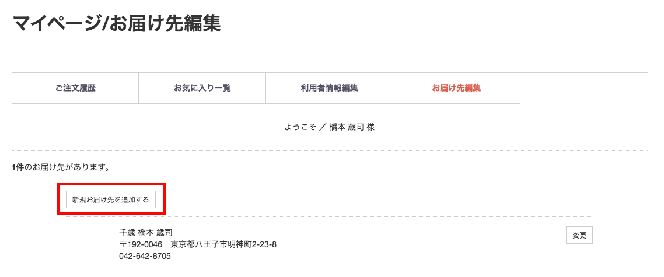Click the highlighted お届け先編集 tab

[456, 88]
